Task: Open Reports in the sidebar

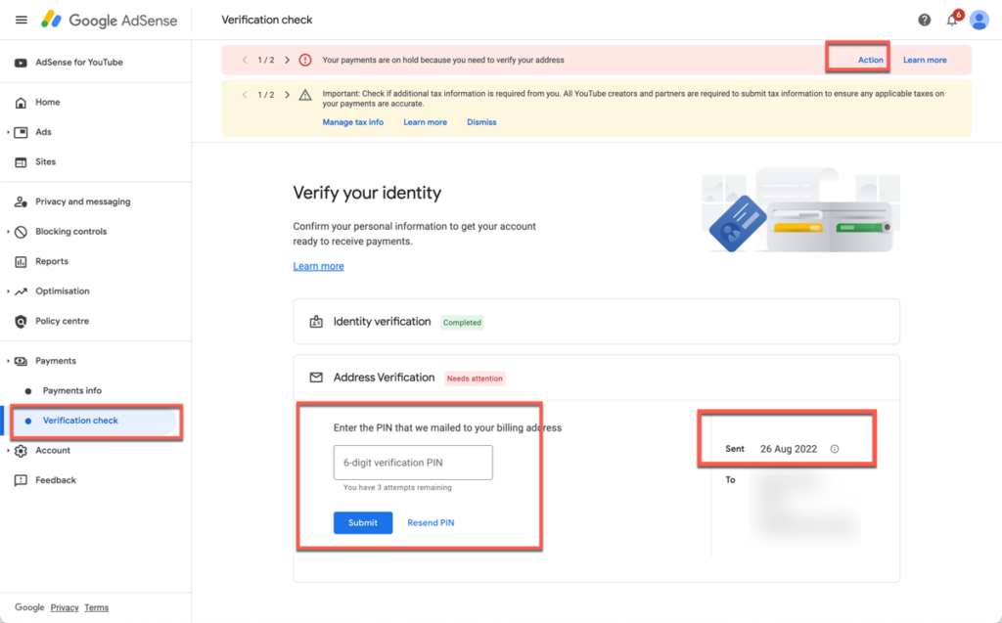Action: [52, 262]
